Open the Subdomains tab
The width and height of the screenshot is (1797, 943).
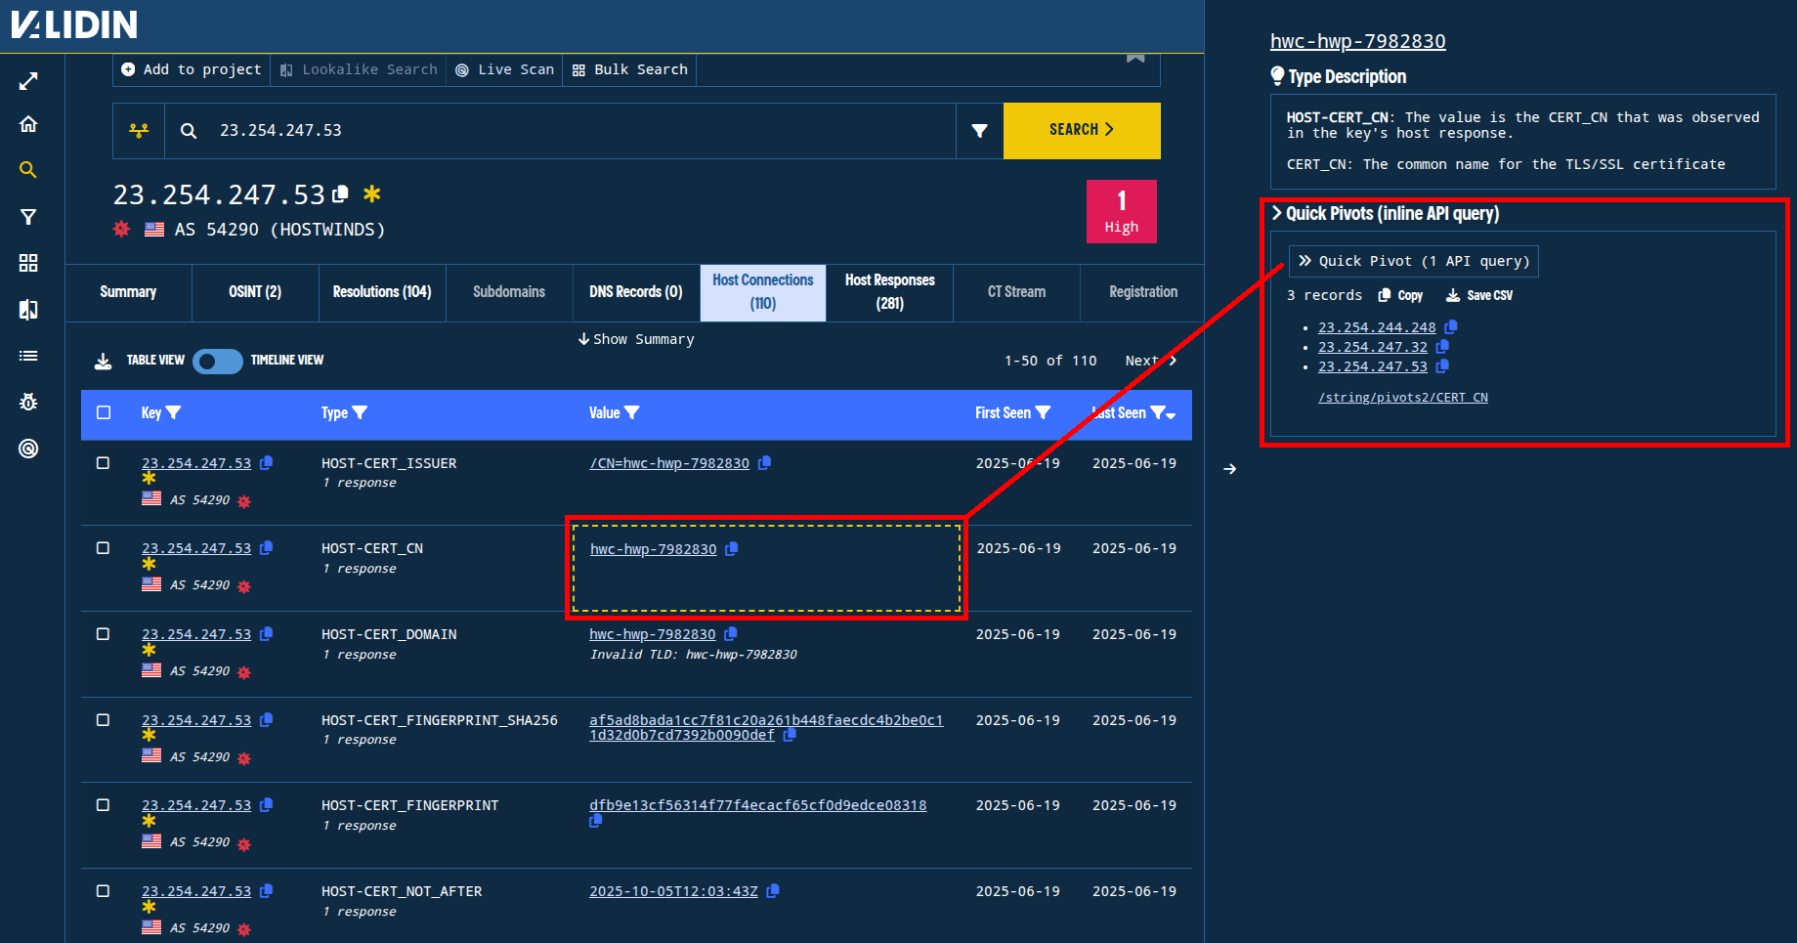(x=509, y=292)
